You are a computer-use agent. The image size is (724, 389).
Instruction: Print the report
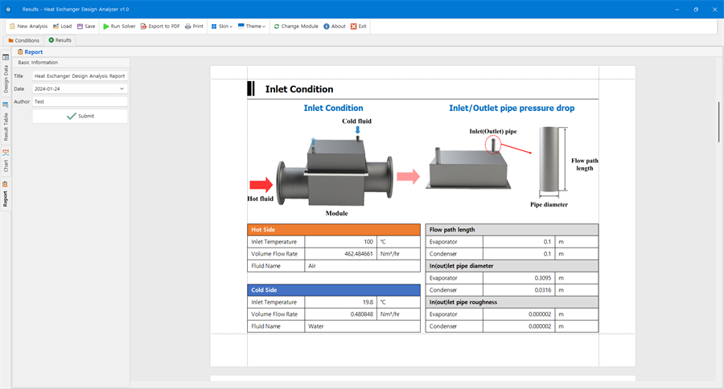tap(194, 27)
